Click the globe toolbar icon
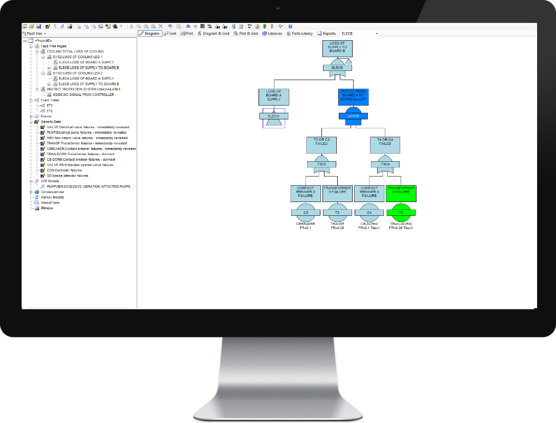The height and width of the screenshot is (423, 556). 115,26
